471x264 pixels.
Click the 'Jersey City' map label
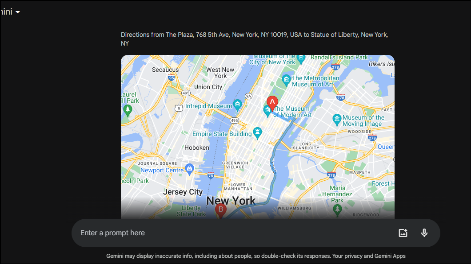[183, 192]
